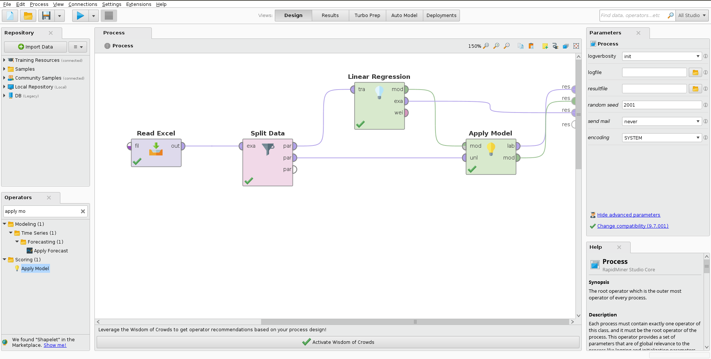The height and width of the screenshot is (359, 711).
Task: Click the auto-fit process canvas icon
Action: click(x=576, y=46)
